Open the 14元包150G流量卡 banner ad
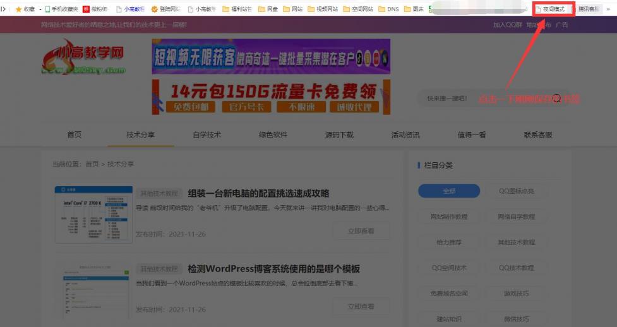The height and width of the screenshot is (327, 617). click(271, 97)
